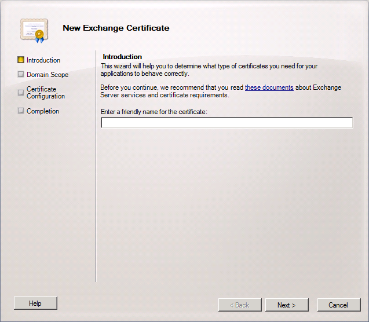Viewport: 369px width, 322px height.
Task: Proceed with the Next button
Action: (x=286, y=305)
